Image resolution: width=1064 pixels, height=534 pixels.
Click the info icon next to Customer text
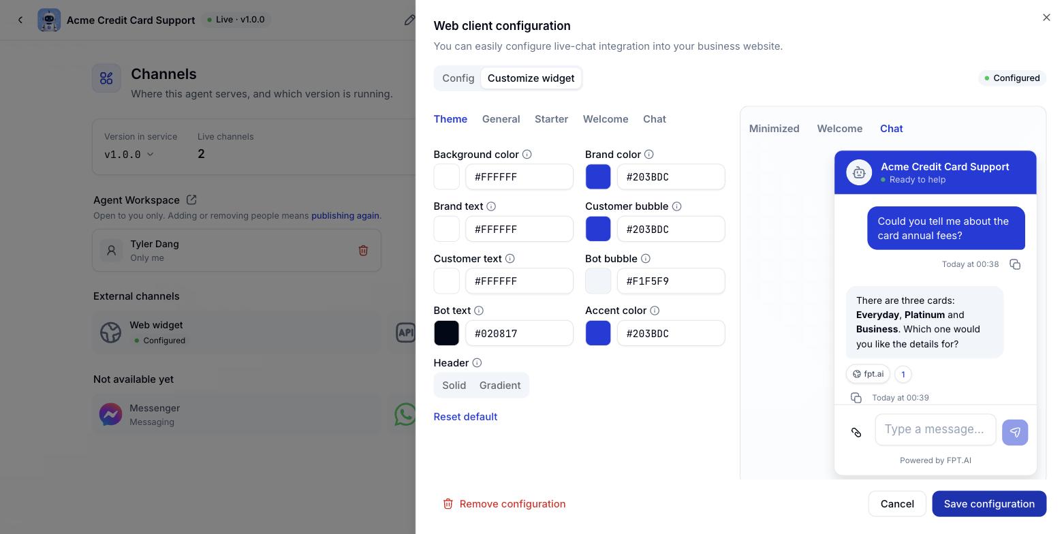click(x=510, y=259)
